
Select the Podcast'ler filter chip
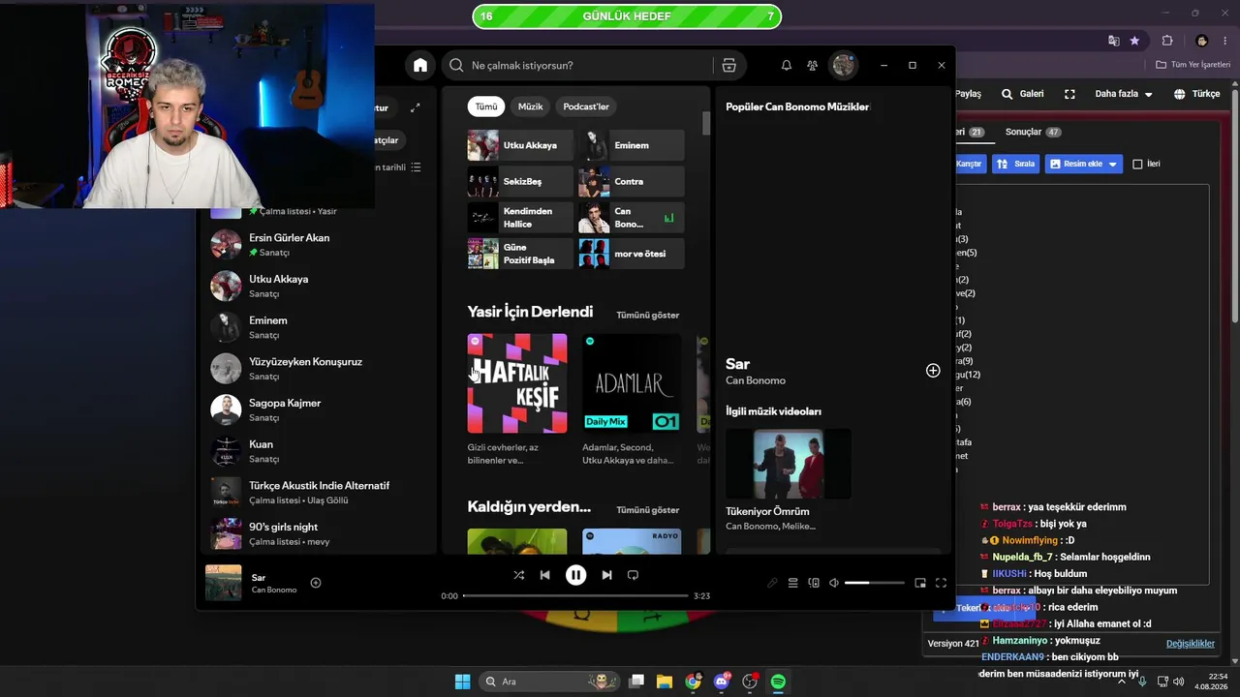[x=586, y=106]
